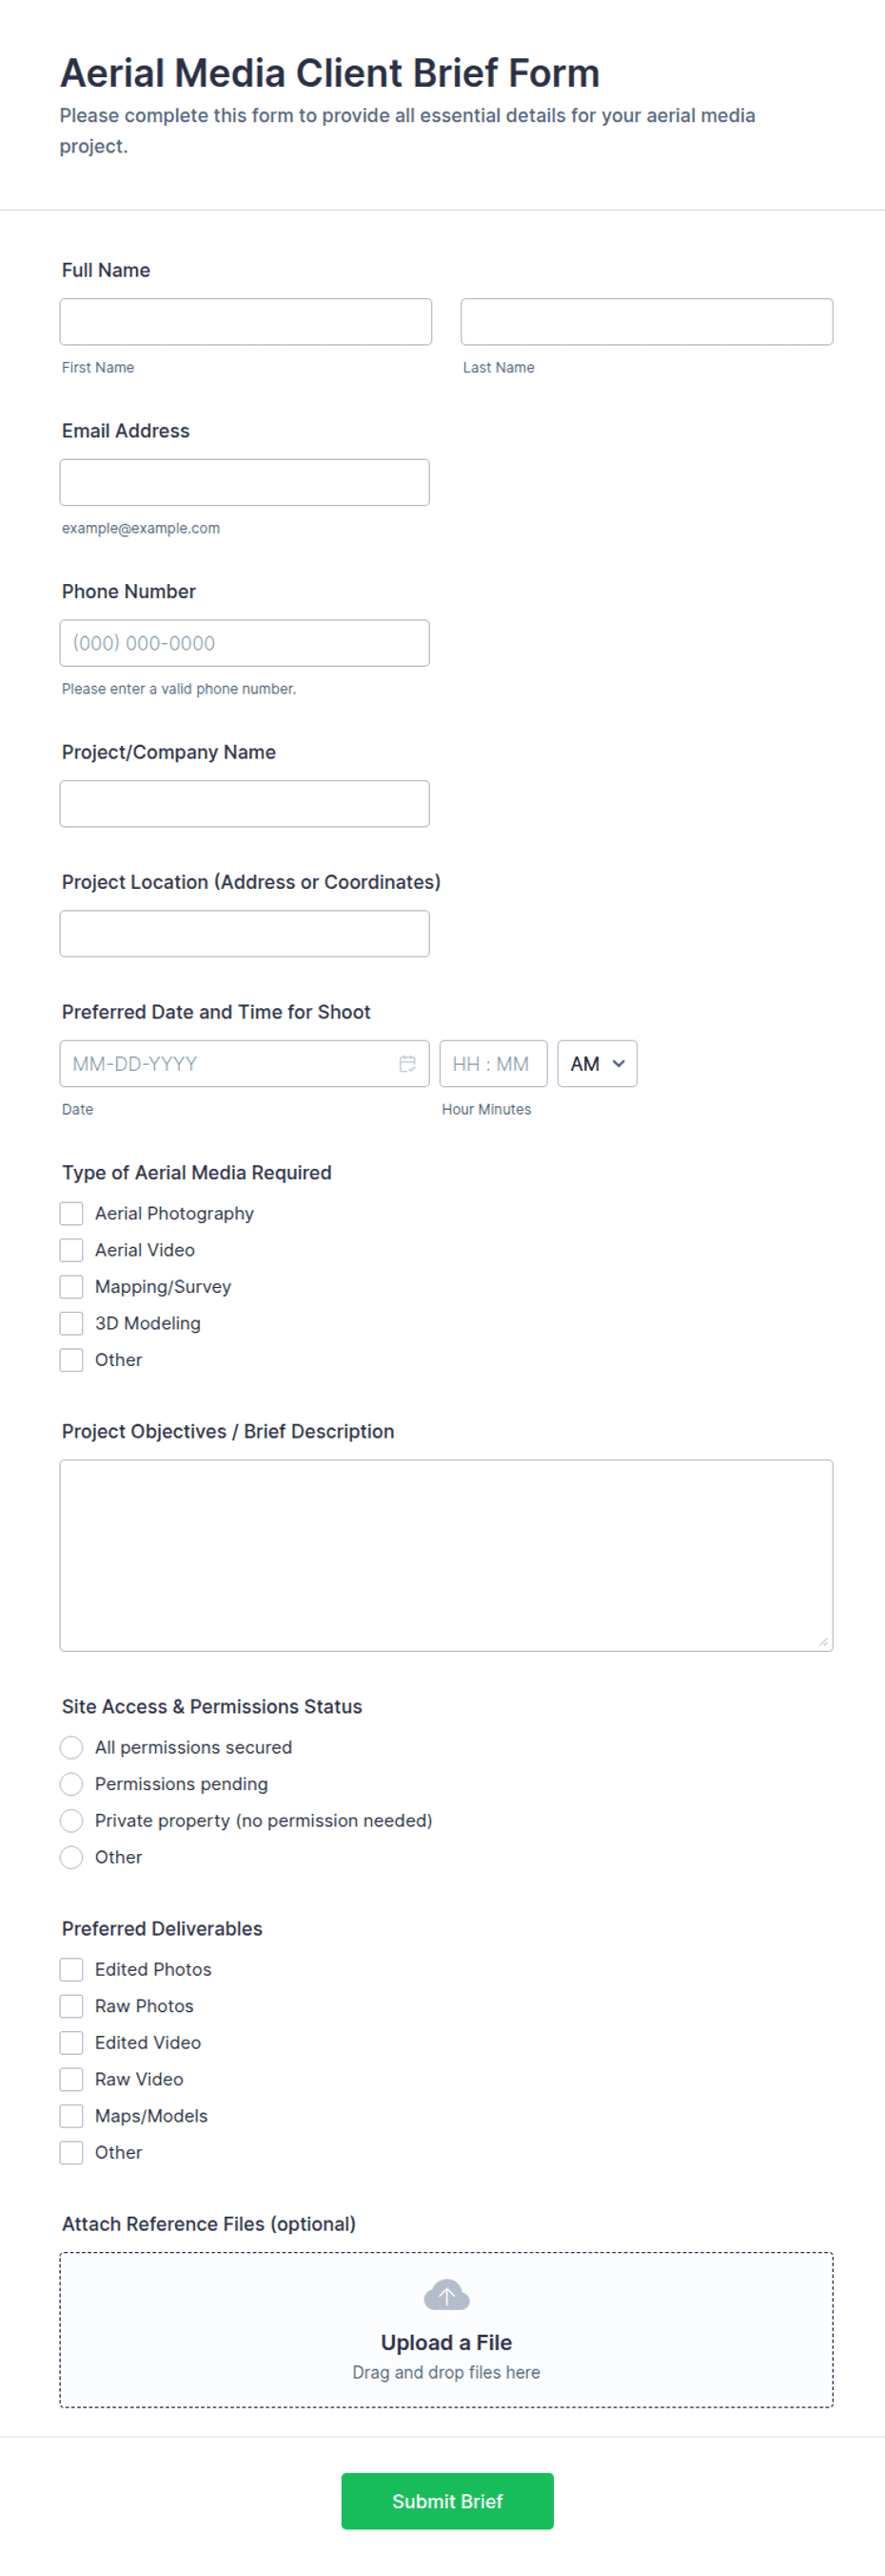Click the Last Name text box

[x=646, y=321]
